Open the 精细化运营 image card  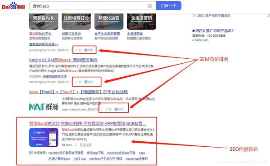point(109,22)
